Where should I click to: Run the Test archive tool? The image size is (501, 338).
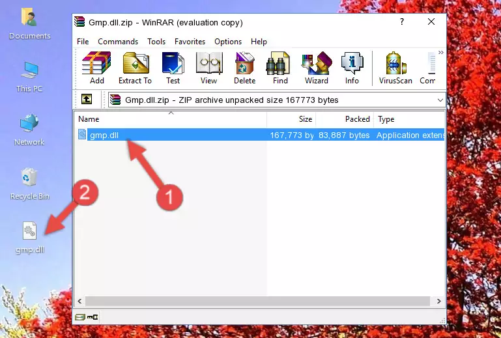tap(173, 68)
